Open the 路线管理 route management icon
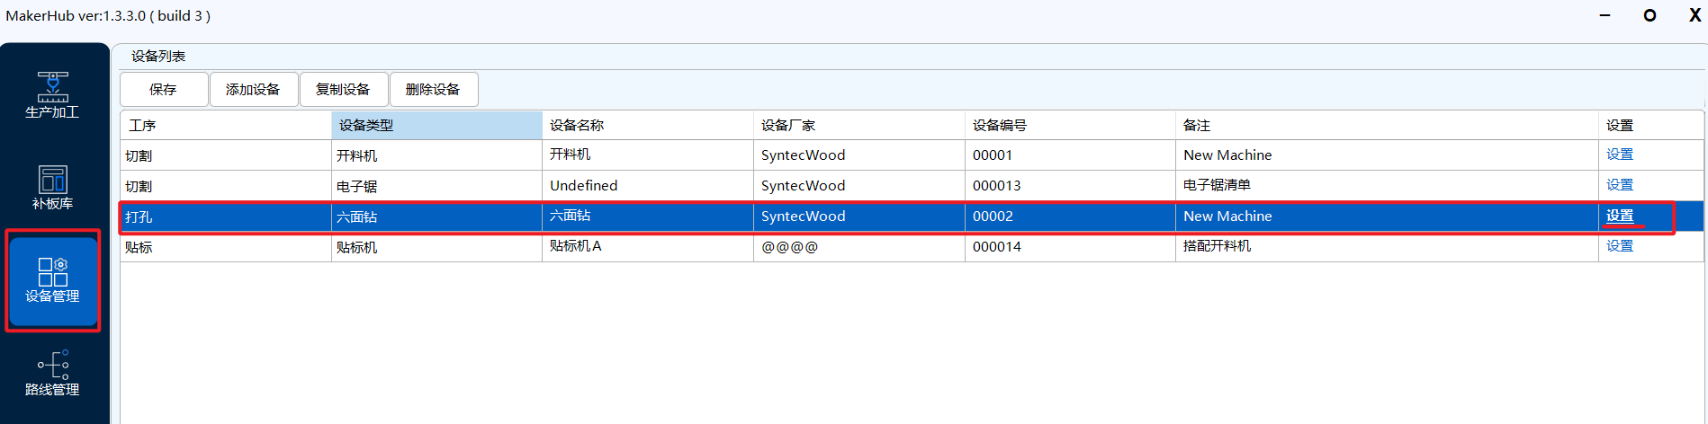This screenshot has width=1708, height=424. pyautogui.click(x=52, y=373)
